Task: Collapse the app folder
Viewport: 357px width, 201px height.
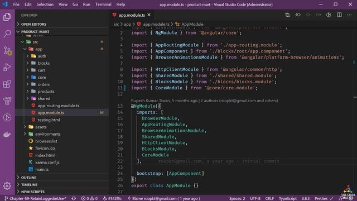Action: click(x=25, y=49)
